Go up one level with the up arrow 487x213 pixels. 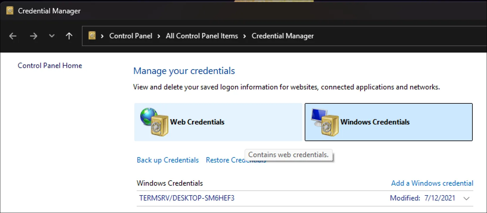pyautogui.click(x=69, y=36)
